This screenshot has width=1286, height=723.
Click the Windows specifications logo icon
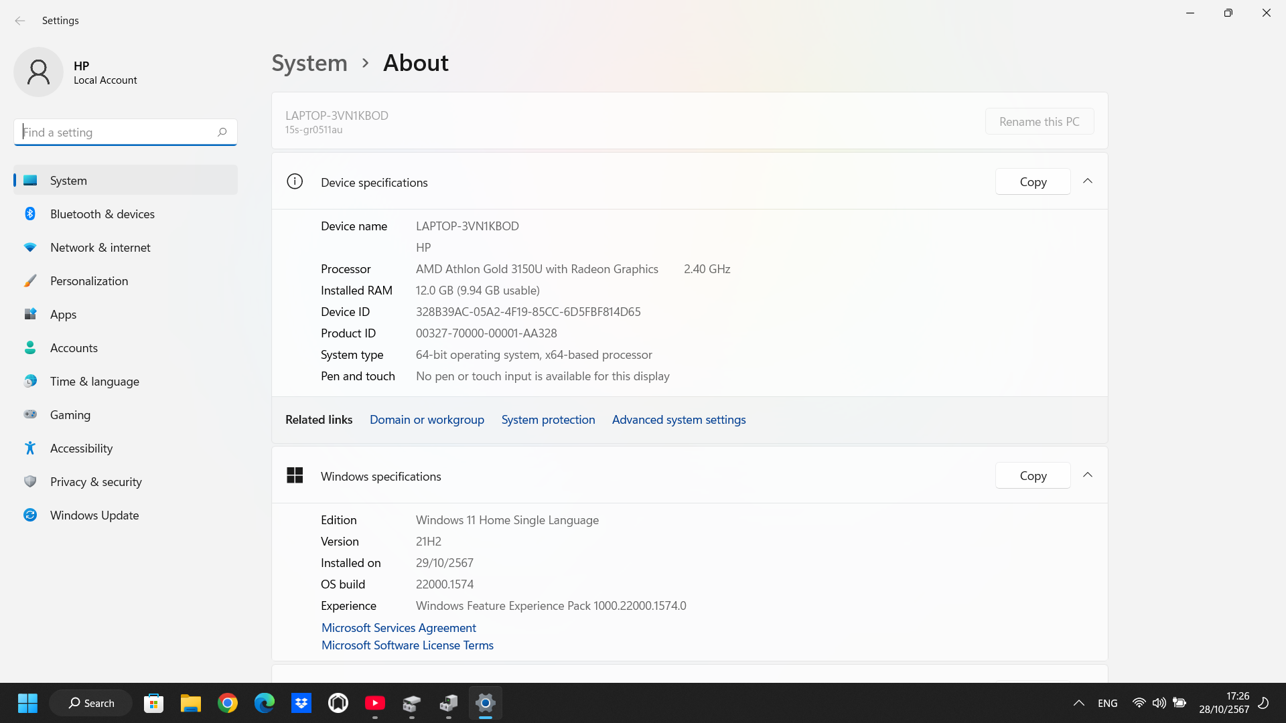(295, 475)
